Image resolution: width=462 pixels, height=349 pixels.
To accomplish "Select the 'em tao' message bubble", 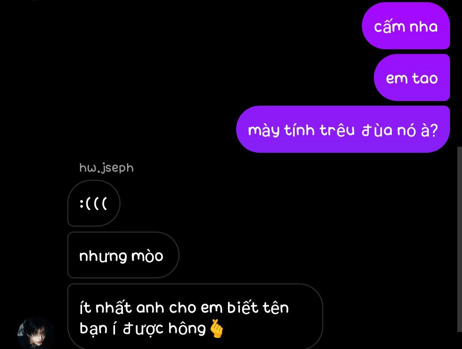I will [412, 77].
